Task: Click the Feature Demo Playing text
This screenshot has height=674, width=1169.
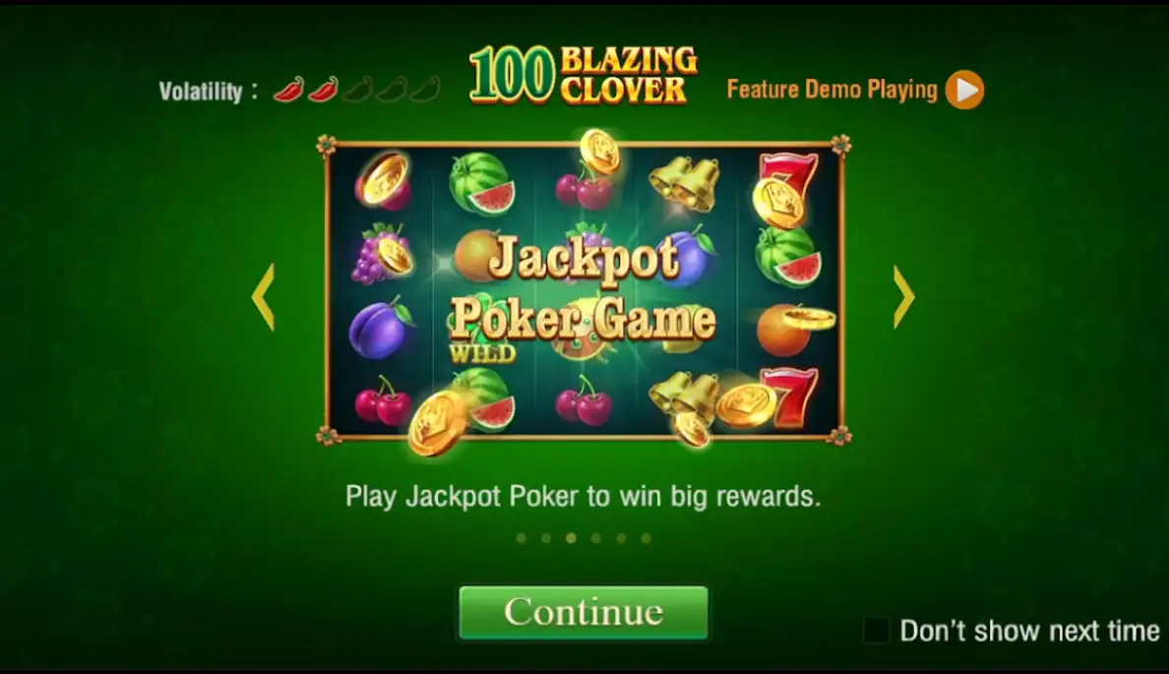Action: [832, 90]
